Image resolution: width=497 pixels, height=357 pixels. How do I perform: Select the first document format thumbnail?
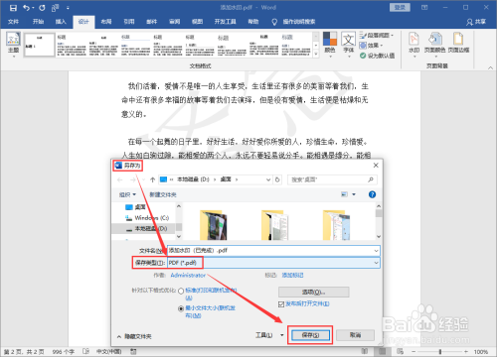[40, 45]
